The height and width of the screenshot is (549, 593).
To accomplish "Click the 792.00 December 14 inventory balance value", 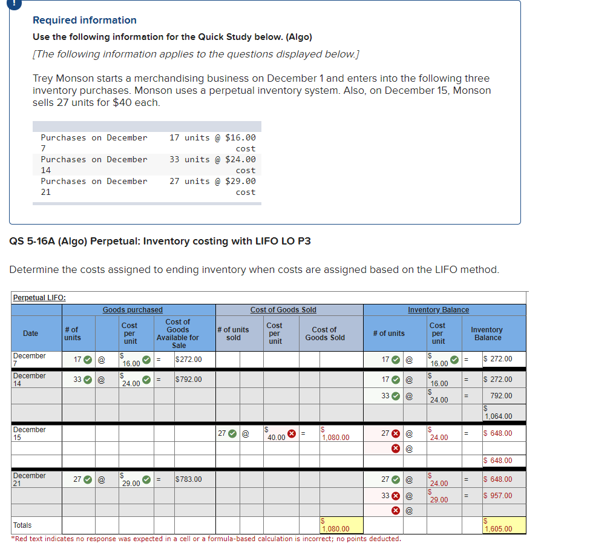I will point(501,396).
